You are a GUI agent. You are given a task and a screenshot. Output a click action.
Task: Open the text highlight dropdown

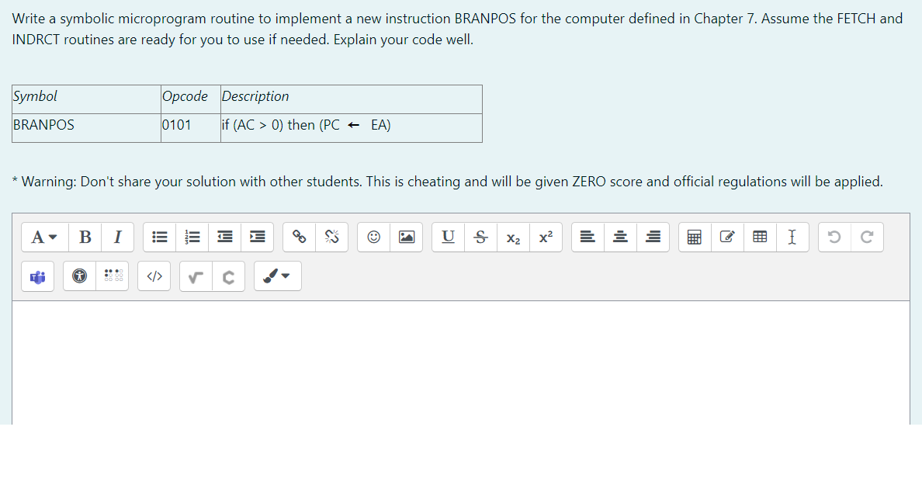(277, 276)
